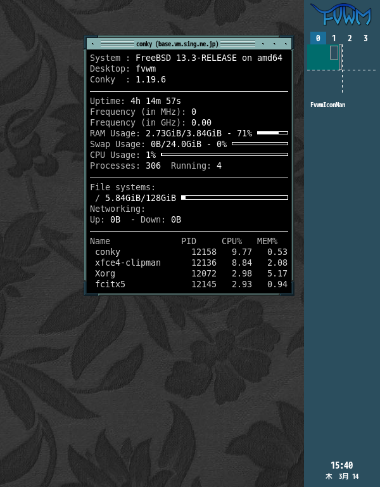Click the 'File systems:' heading
380x487 pixels.
[x=122, y=187]
